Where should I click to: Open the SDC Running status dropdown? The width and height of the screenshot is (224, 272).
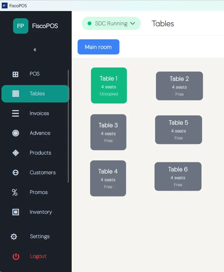pos(111,24)
